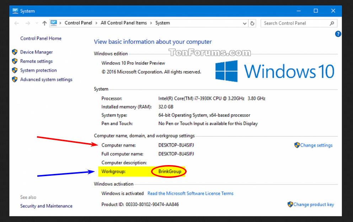
Task: Minimize the System window
Action: [x=299, y=11]
